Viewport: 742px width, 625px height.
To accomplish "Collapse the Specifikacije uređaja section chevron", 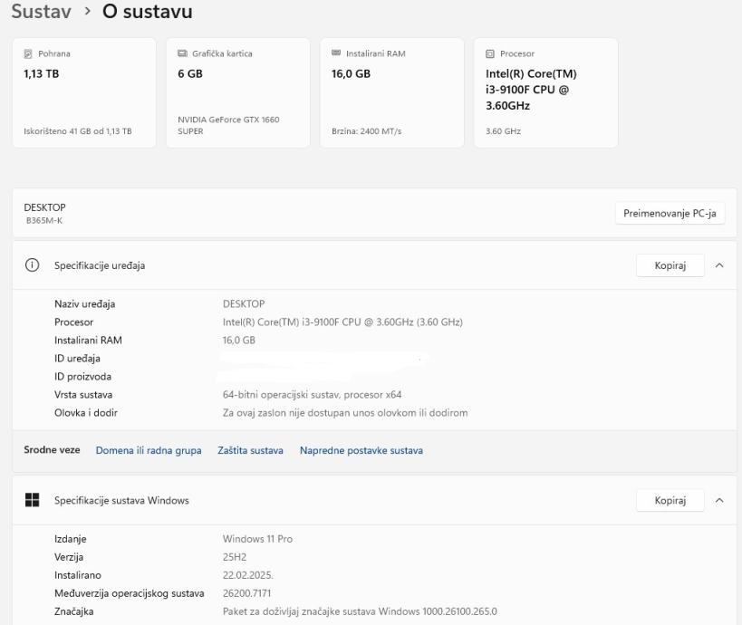I will pyautogui.click(x=719, y=265).
